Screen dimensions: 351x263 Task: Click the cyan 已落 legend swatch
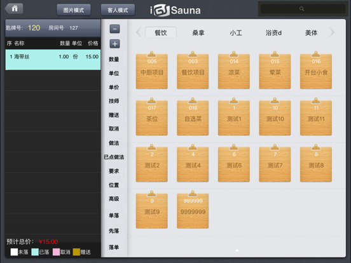(35, 252)
